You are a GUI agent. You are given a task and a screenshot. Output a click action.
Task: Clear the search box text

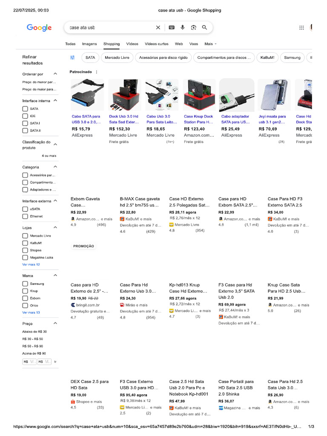(x=158, y=28)
